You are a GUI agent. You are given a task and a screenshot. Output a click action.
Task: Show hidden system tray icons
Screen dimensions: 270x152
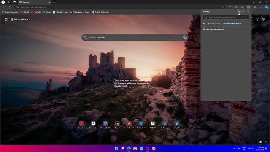[x=234, y=149]
